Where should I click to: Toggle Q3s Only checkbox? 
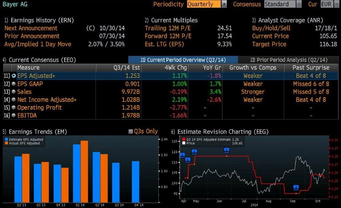click(x=131, y=131)
